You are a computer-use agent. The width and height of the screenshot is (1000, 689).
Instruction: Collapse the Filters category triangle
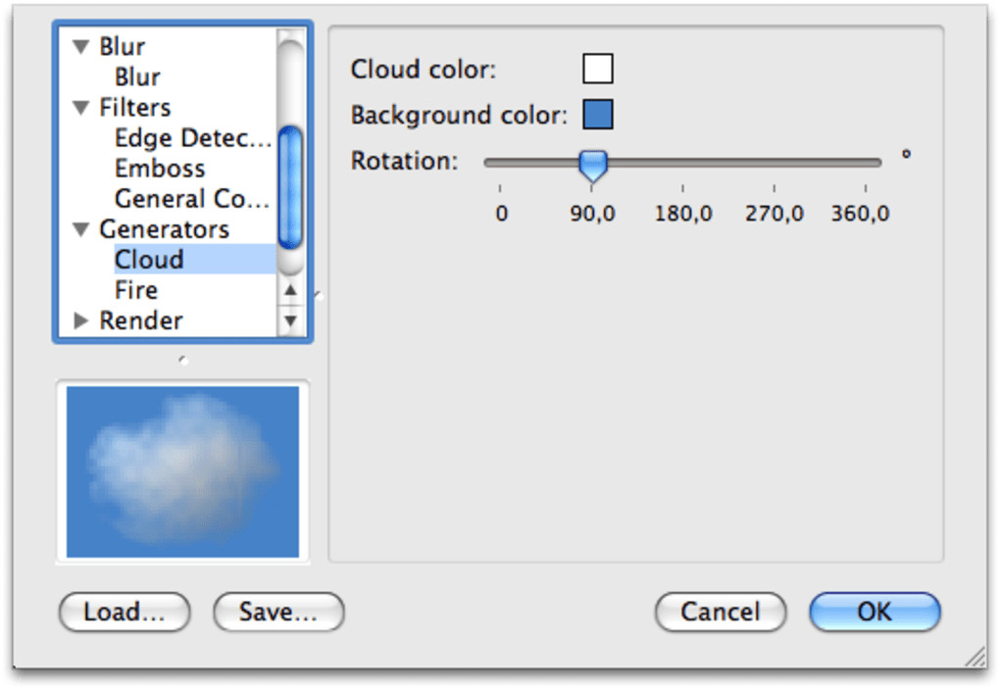[x=81, y=108]
